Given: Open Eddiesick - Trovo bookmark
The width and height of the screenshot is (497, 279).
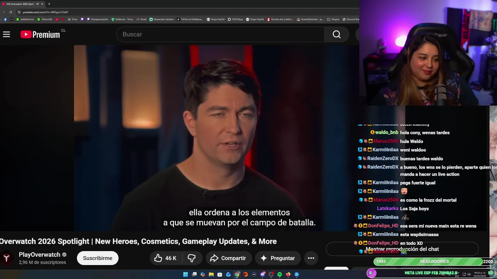Looking at the screenshot, I should (122, 19).
